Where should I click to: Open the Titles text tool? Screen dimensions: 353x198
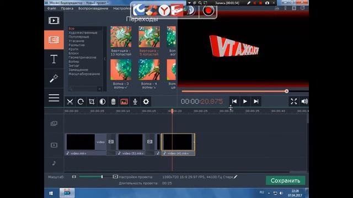pyautogui.click(x=54, y=59)
